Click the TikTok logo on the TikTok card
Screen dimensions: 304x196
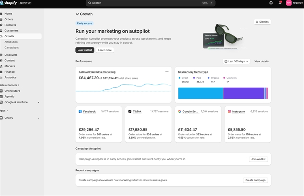130,112
